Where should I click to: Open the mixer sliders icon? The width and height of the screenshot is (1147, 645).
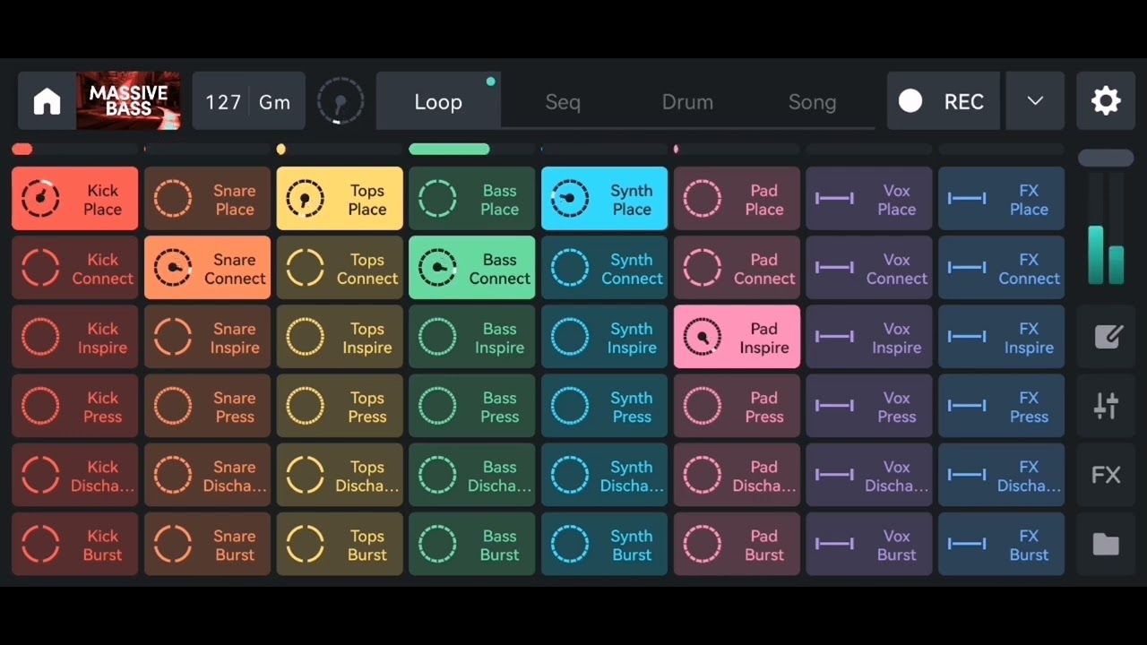pos(1106,406)
